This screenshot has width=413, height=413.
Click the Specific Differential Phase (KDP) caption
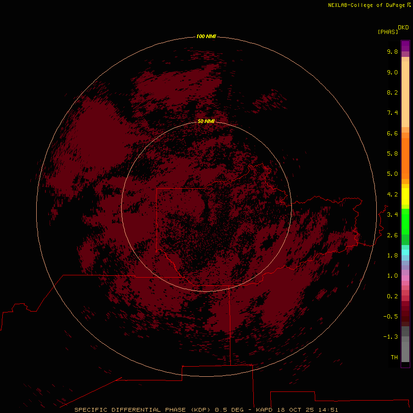[142, 410]
